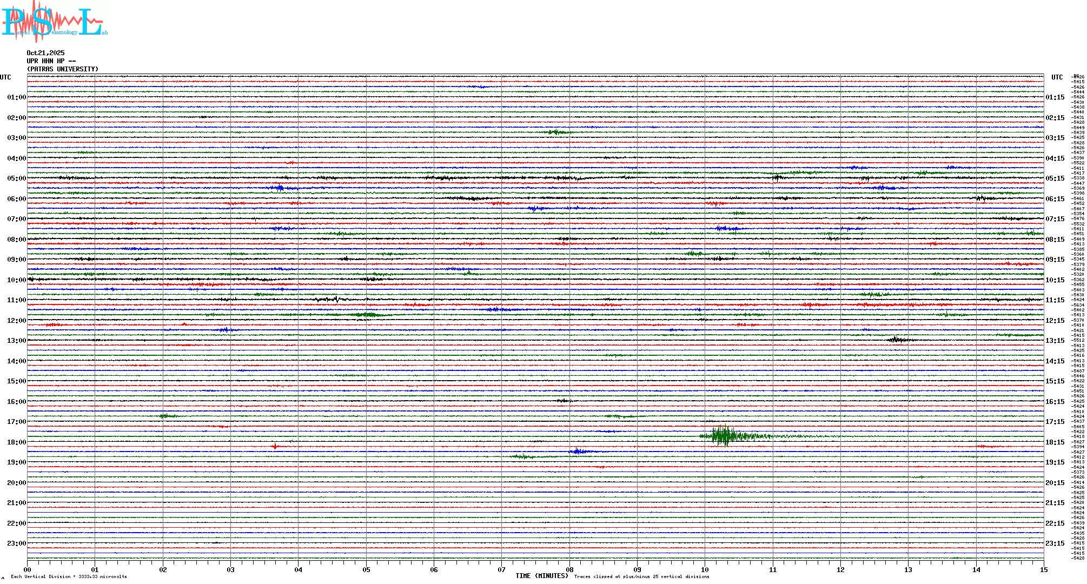The width and height of the screenshot is (1087, 584).
Task: Click the red spike near 18:00 trace start
Action: point(275,446)
